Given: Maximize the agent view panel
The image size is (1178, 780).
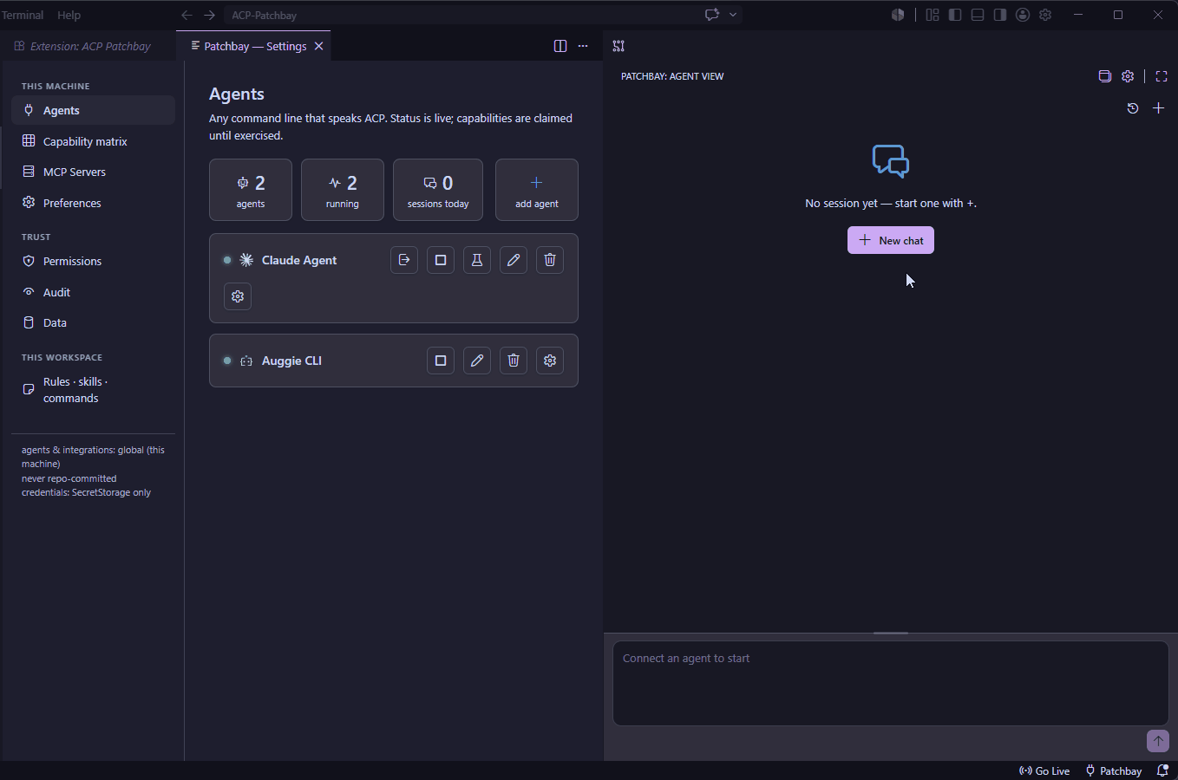Looking at the screenshot, I should pos(1162,76).
